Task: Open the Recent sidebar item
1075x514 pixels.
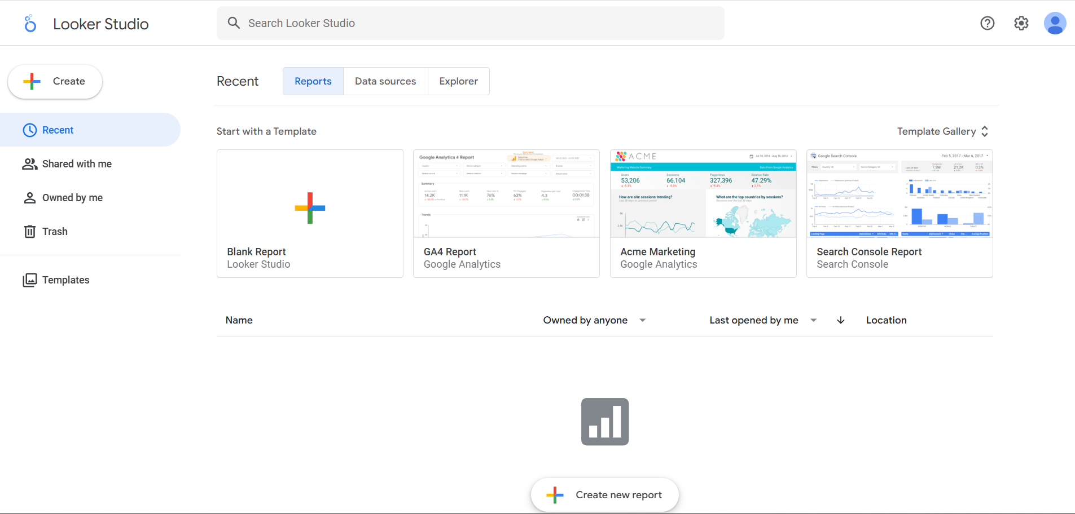Action: click(x=57, y=130)
